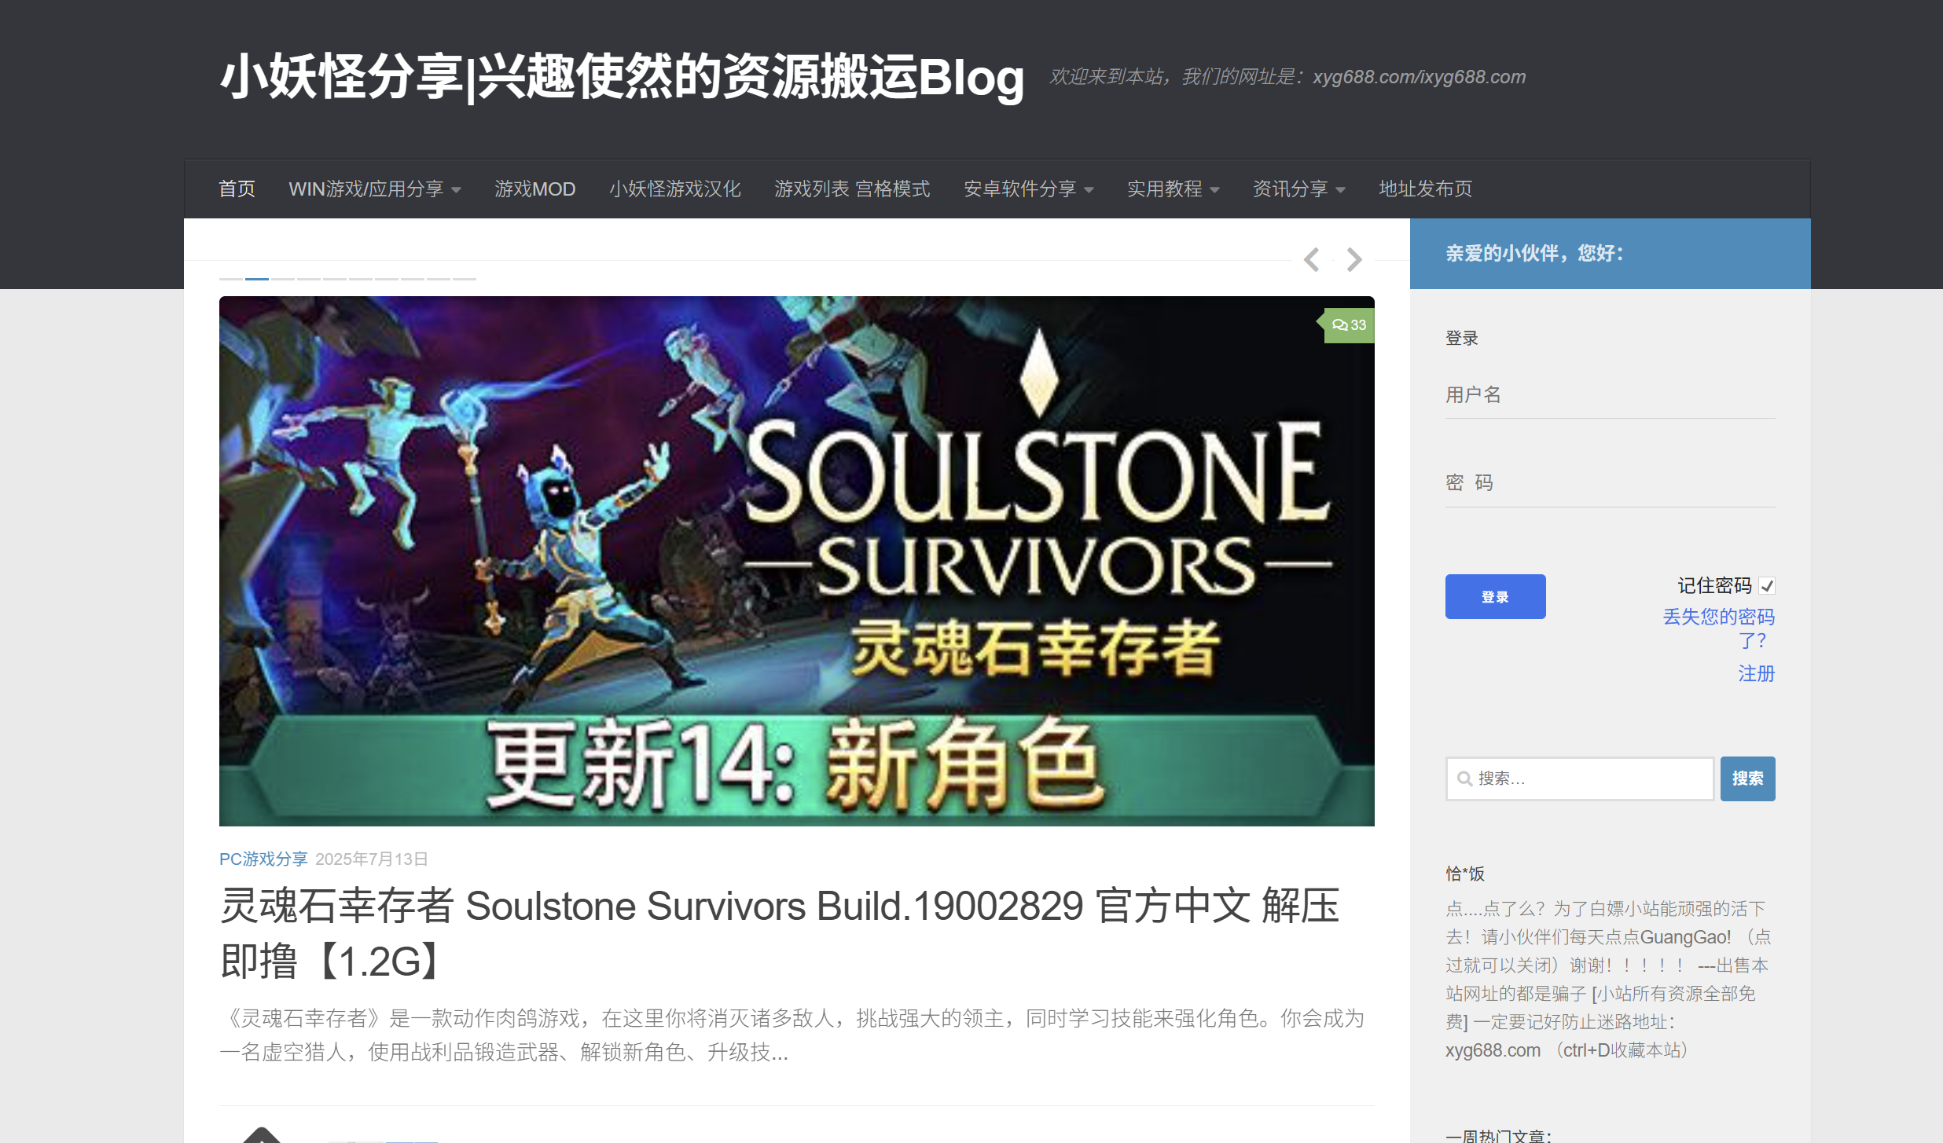Viewport: 1943px width, 1143px height.
Task: Expand the 实用教程 dropdown menu
Action: pyautogui.click(x=1174, y=189)
